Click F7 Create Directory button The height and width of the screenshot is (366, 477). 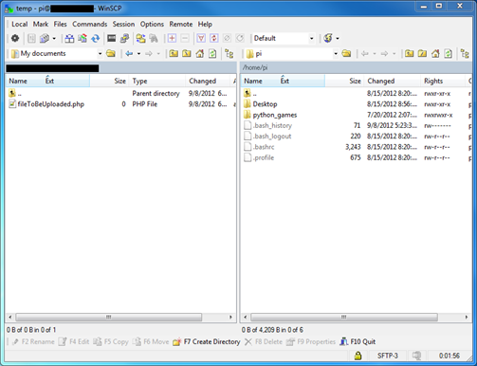(207, 341)
